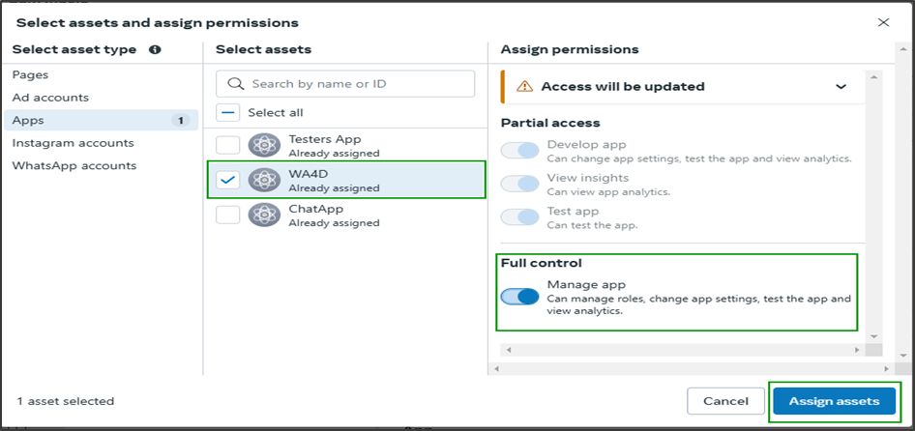Click the Assign assets button

[x=834, y=401]
